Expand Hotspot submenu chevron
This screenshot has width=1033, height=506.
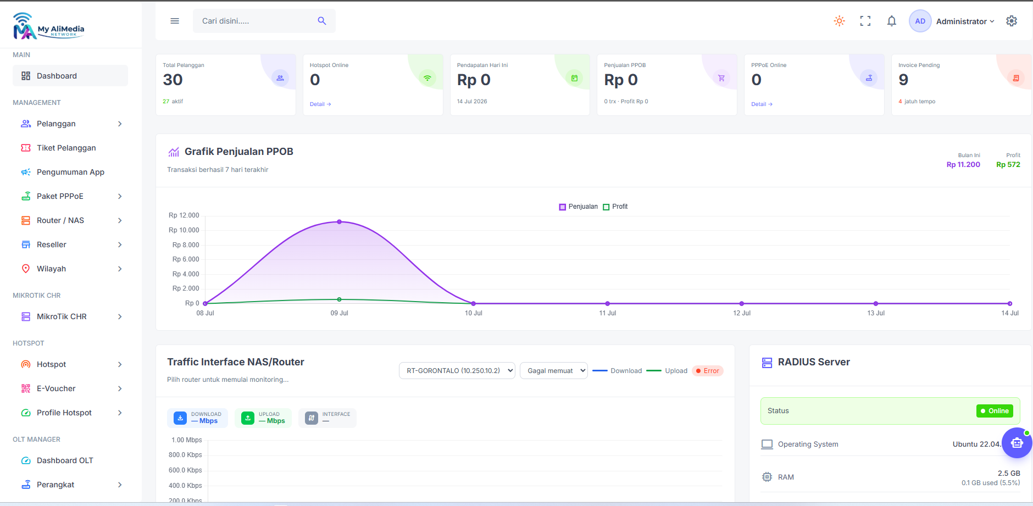120,364
